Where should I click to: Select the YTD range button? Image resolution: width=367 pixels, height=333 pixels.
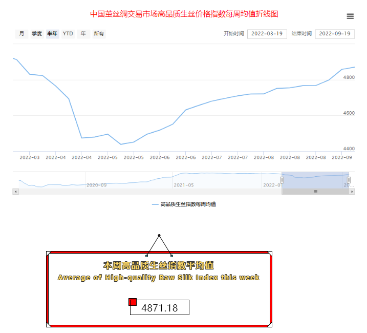68,34
